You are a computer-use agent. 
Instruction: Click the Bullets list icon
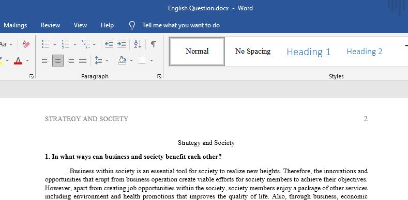click(46, 44)
